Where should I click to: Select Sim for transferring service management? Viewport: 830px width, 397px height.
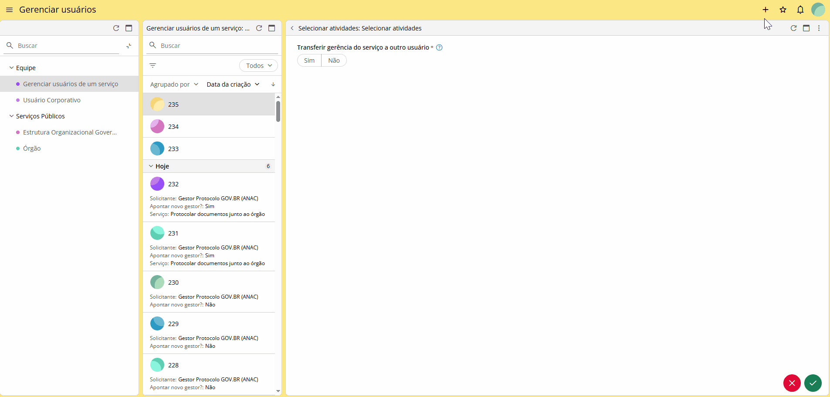click(x=309, y=61)
